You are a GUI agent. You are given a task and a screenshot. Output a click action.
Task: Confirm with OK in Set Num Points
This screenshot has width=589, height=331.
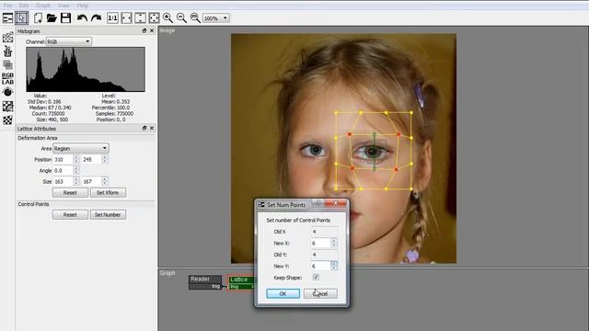[283, 293]
